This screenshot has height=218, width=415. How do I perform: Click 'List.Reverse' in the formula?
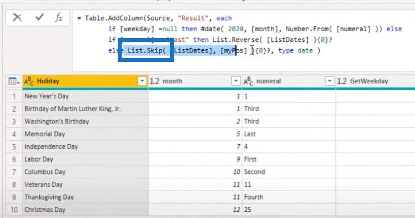(x=236, y=40)
